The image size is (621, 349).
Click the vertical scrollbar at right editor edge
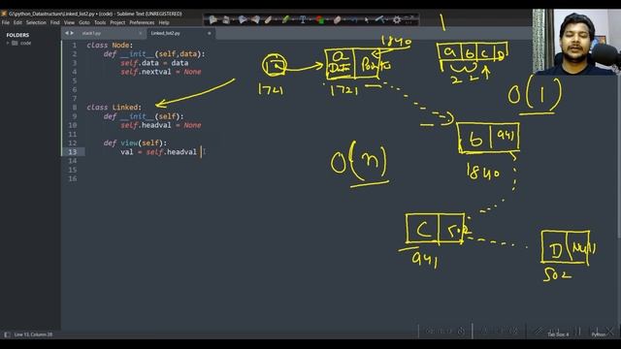(x=618, y=158)
